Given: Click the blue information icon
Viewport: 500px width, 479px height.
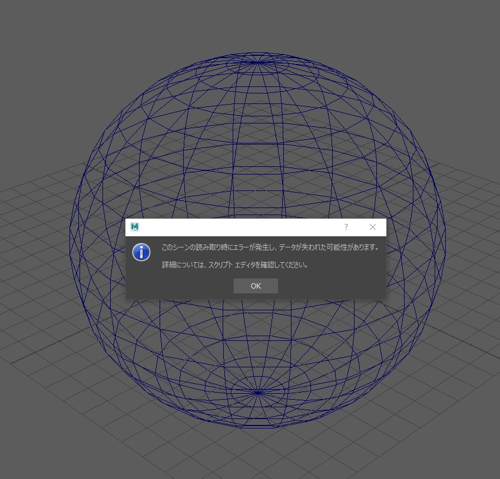Looking at the screenshot, I should pyautogui.click(x=141, y=252).
